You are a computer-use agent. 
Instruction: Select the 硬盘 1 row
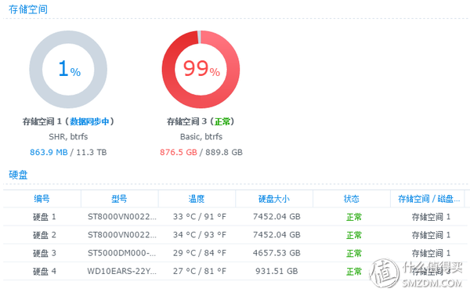point(235,217)
